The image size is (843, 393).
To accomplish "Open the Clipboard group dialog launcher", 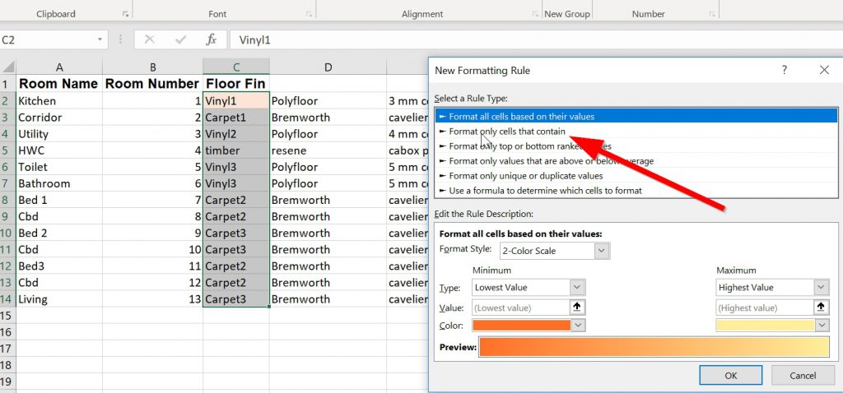I will tap(125, 14).
